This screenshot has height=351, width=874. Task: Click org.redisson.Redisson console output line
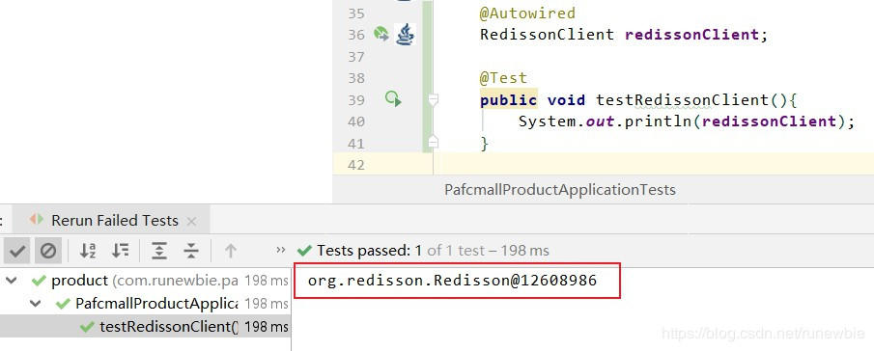coord(452,281)
